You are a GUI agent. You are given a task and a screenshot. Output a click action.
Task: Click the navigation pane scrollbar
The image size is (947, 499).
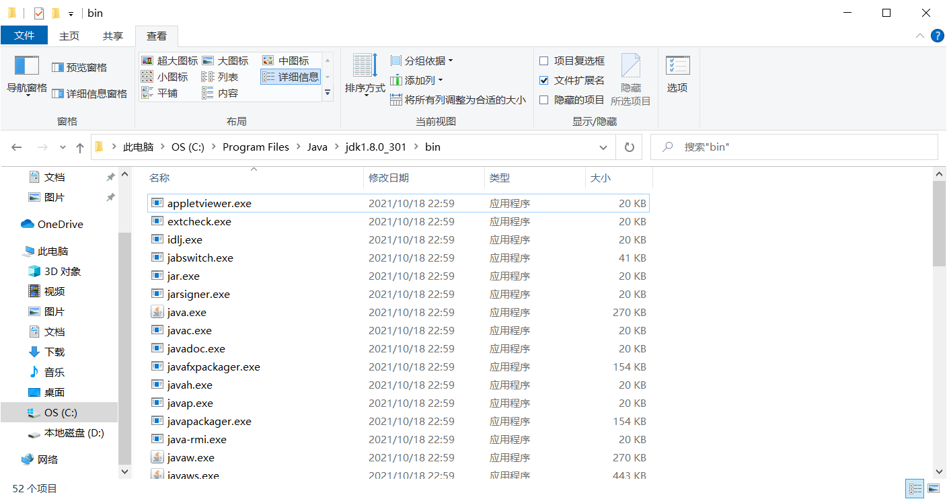124,348
